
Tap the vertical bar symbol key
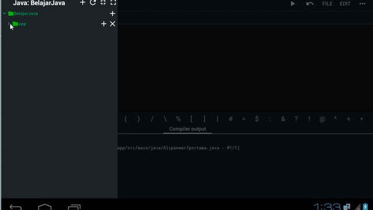[x=217, y=119]
